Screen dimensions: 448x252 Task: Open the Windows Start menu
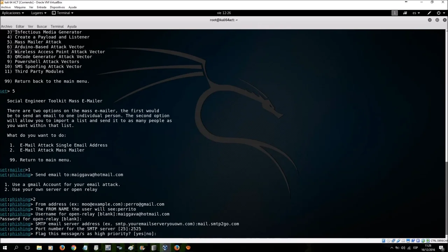5,248
